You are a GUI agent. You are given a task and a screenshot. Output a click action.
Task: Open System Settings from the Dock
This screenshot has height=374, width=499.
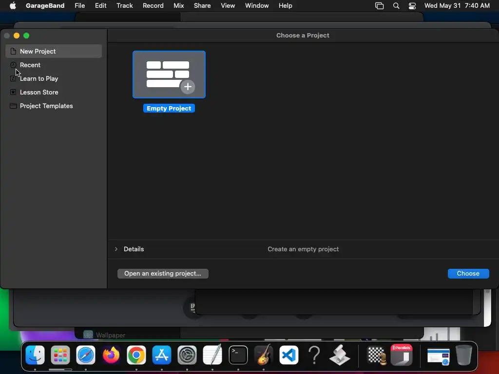pos(187,355)
